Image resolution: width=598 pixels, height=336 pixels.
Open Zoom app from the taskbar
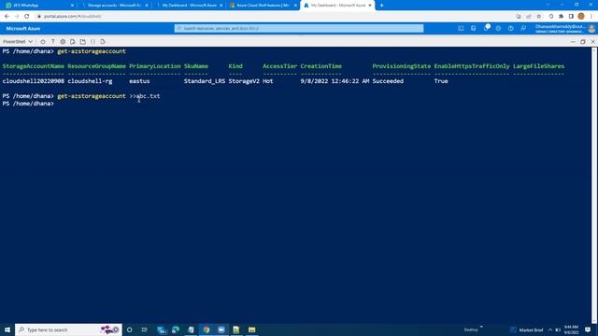221,329
